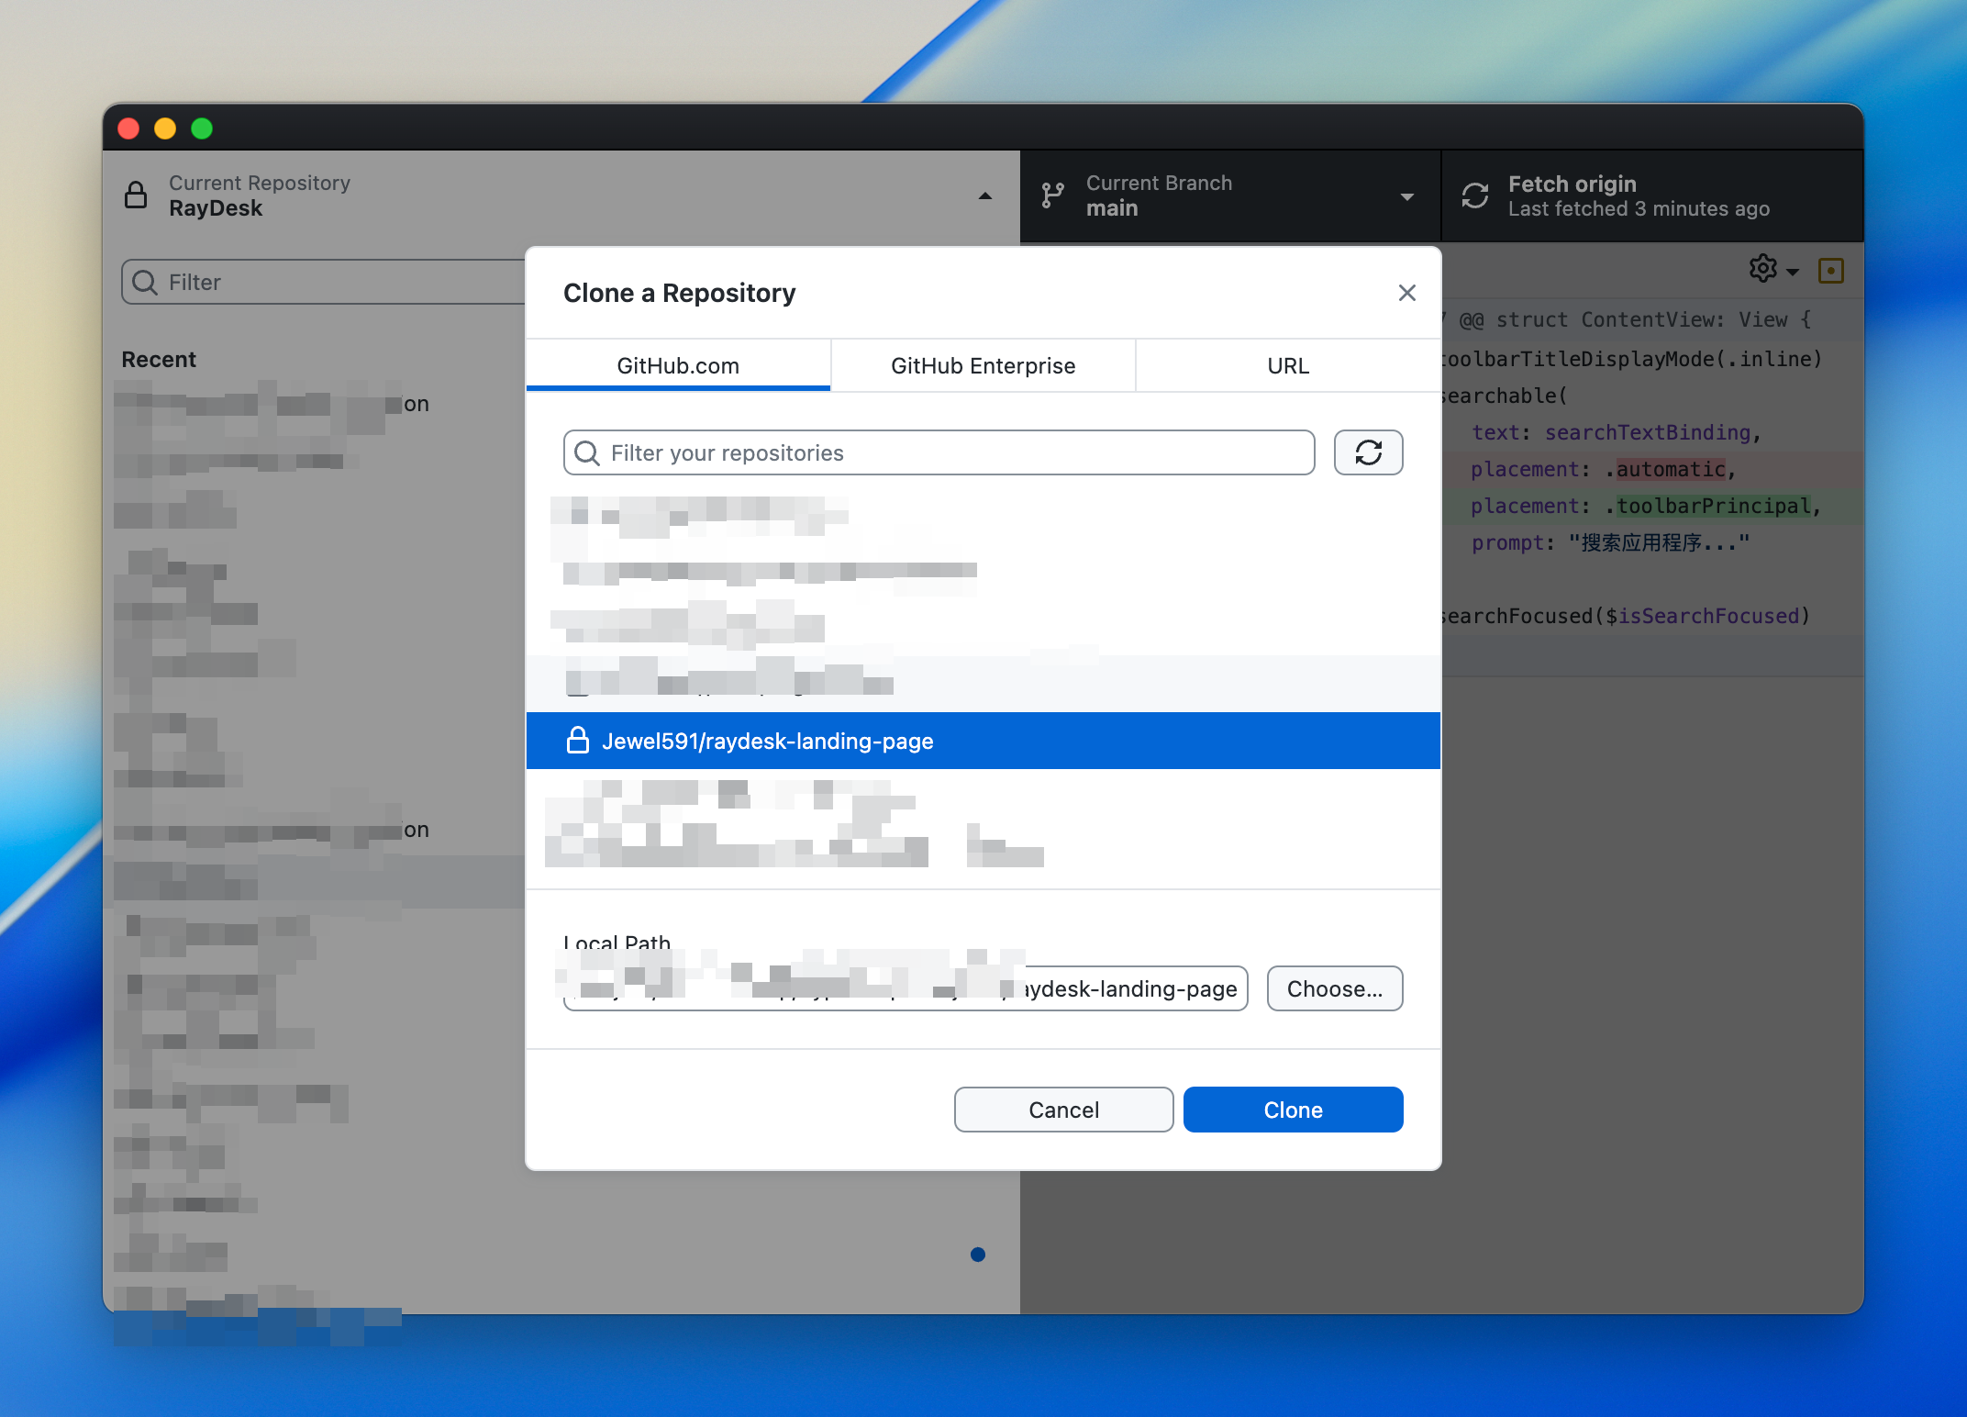Screen dimensions: 1967x1417
Task: Close the Clone a Repository dialog
Action: point(1406,293)
